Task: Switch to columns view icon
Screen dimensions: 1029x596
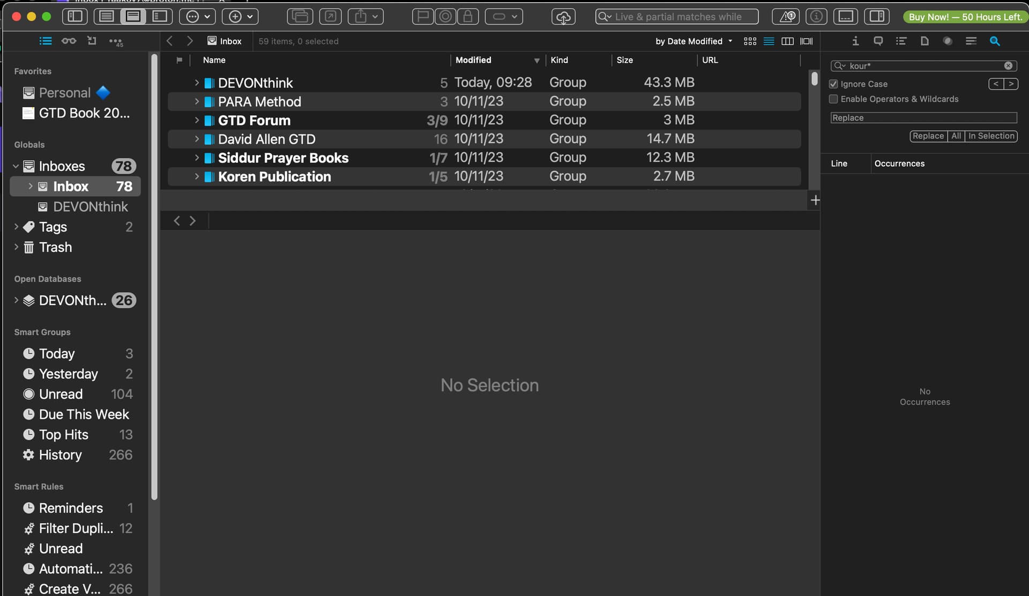Action: pos(787,41)
